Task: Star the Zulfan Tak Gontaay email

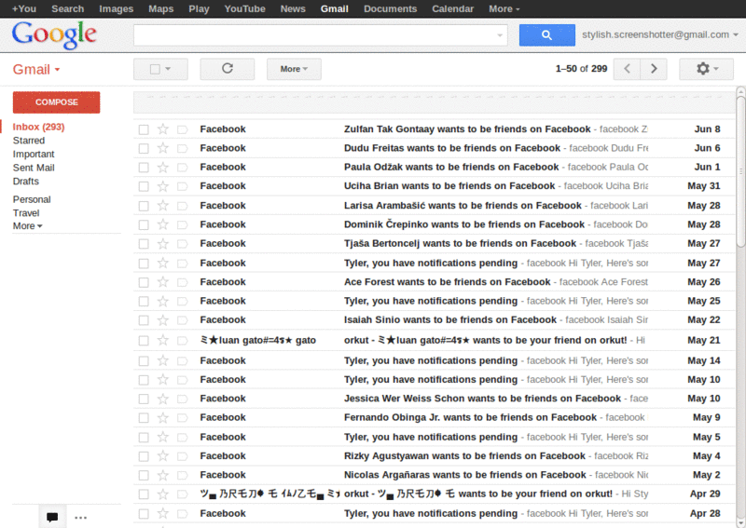Action: (x=162, y=129)
